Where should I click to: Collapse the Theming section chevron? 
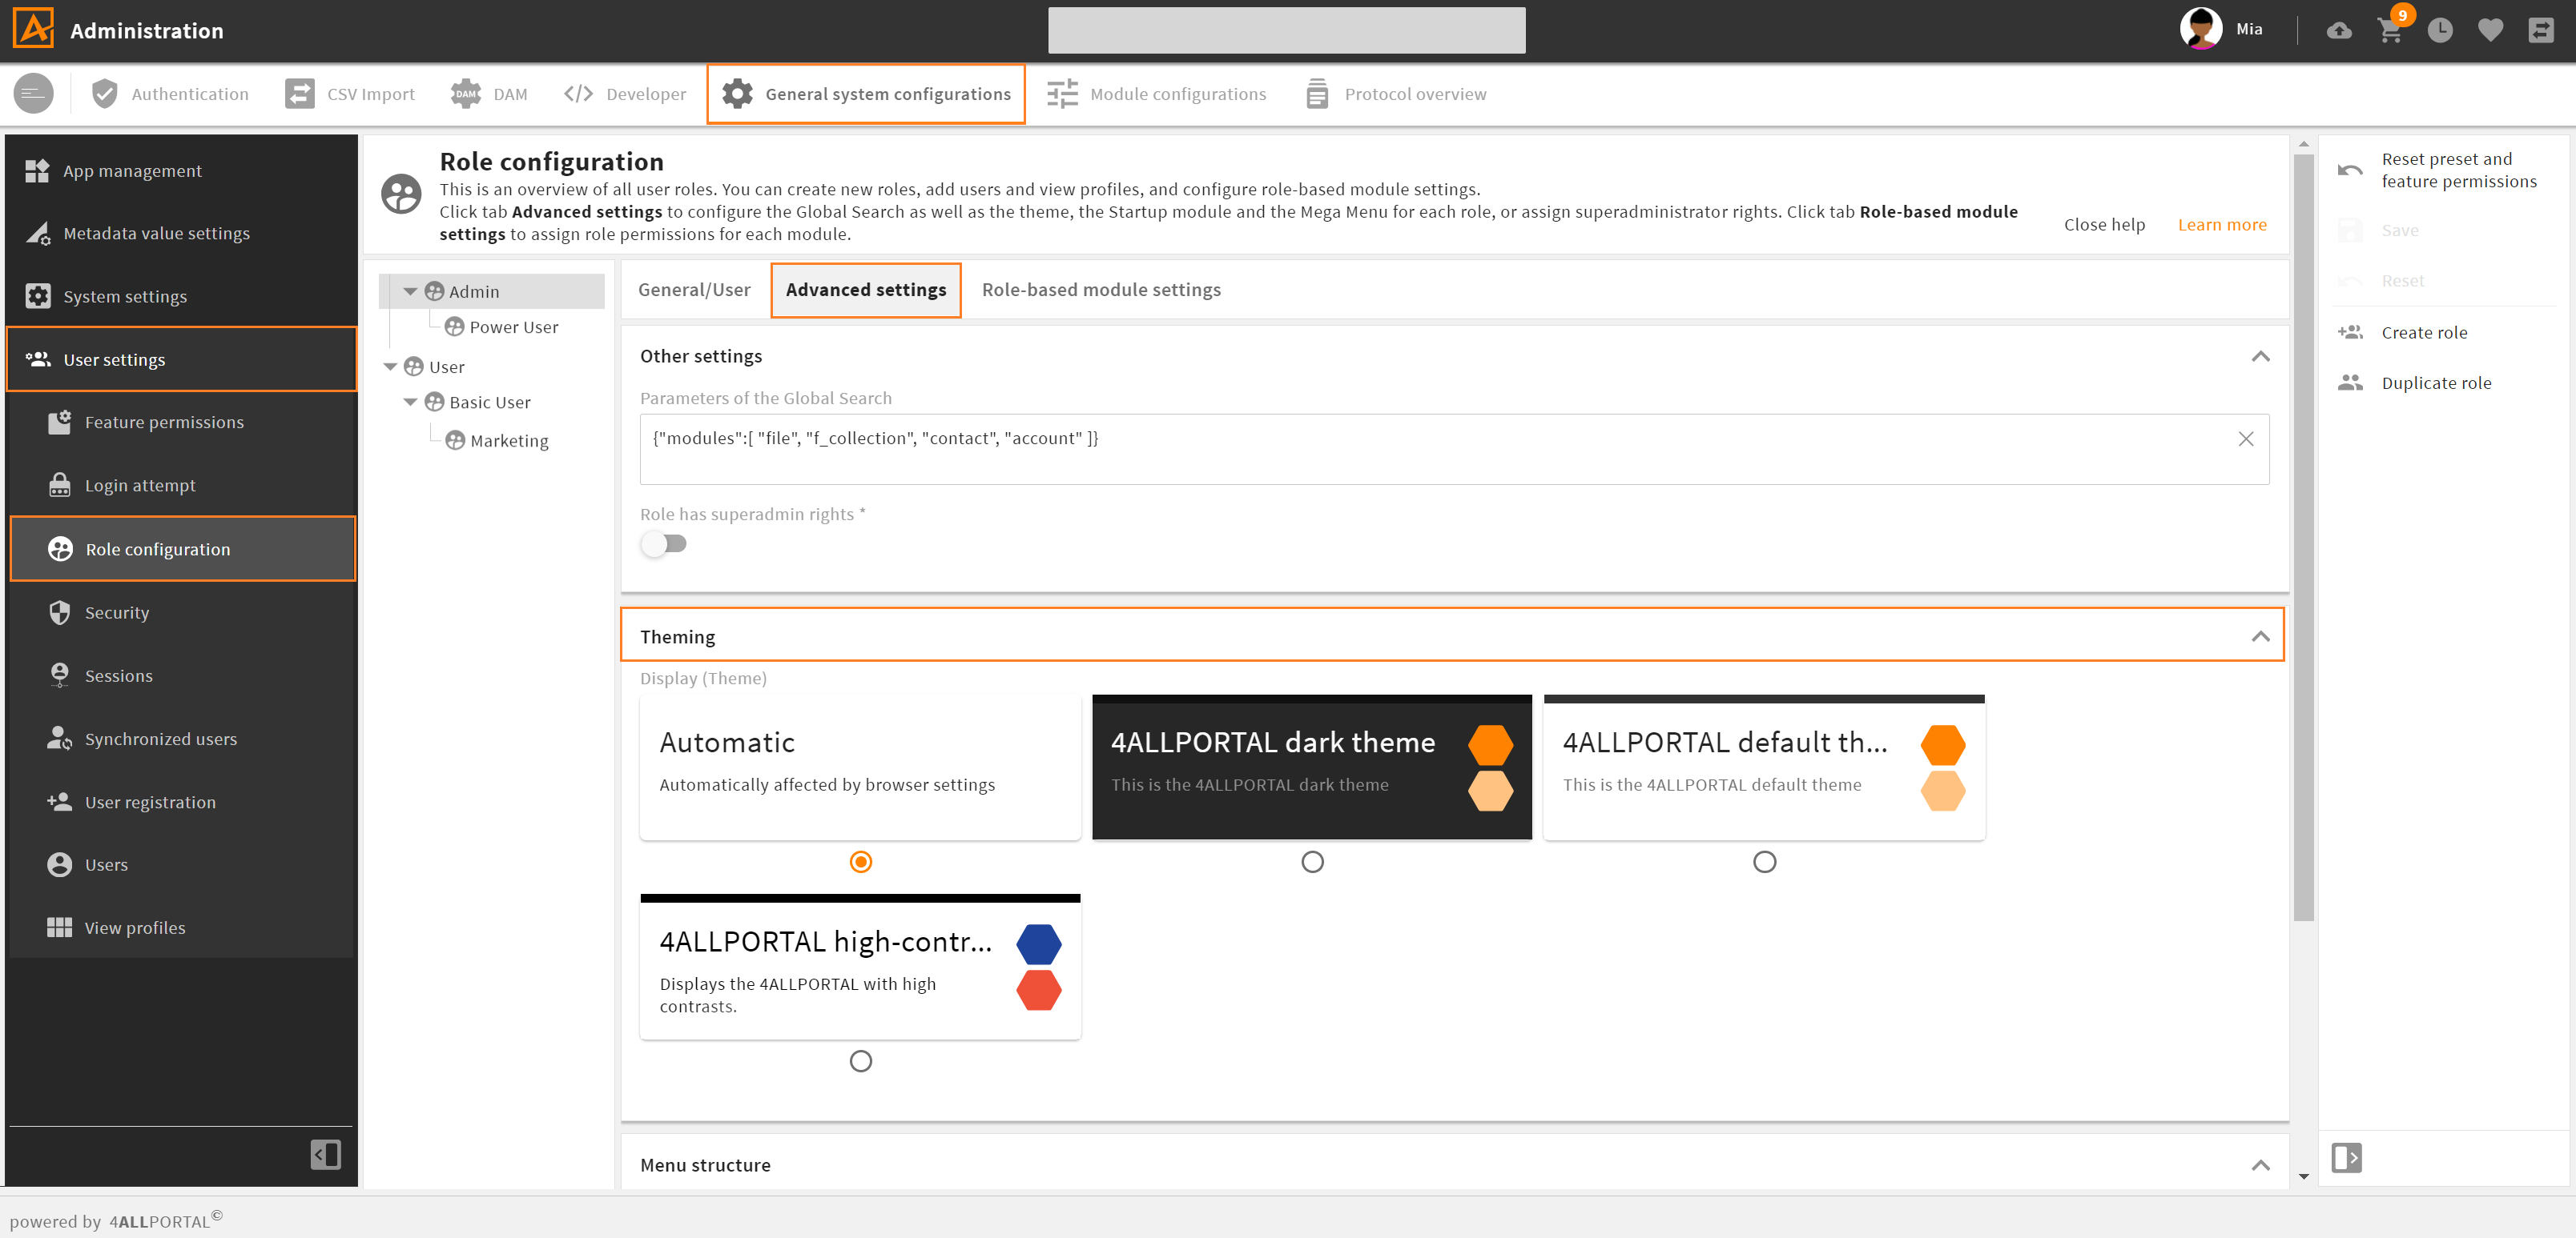[x=2260, y=636]
